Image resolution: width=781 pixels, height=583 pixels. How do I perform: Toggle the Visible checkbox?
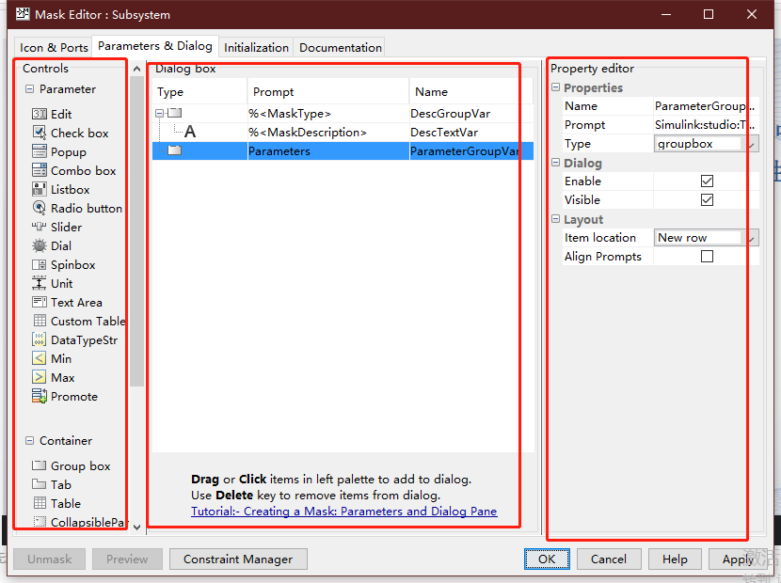click(x=707, y=199)
